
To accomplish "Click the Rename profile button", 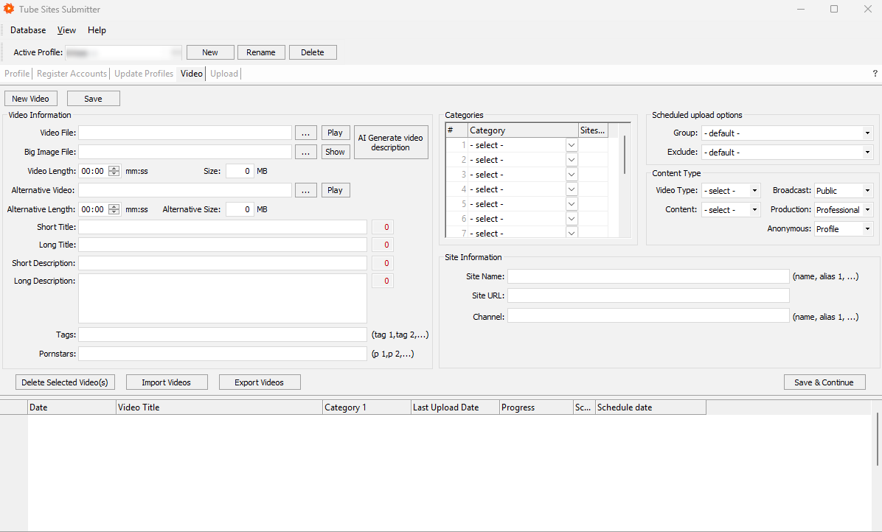I will (x=261, y=52).
